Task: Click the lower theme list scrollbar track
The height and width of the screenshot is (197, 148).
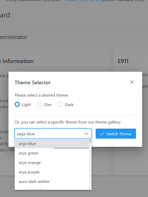Action: coord(90,176)
